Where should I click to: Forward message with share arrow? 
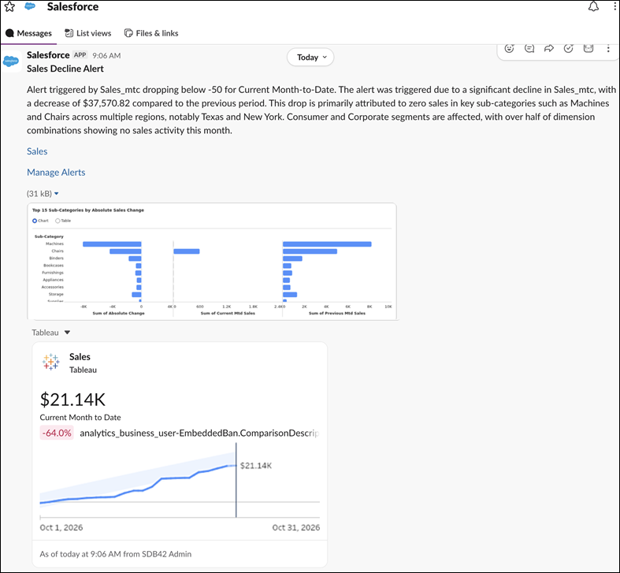click(x=549, y=48)
